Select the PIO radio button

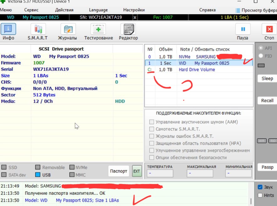[x=261, y=56]
